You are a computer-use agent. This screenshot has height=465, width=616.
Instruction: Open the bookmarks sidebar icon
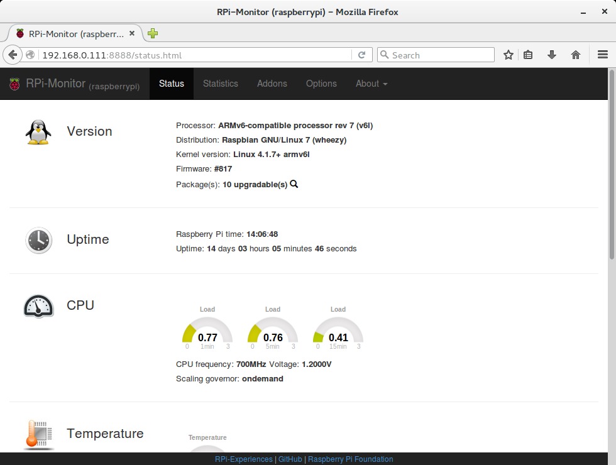[528, 55]
